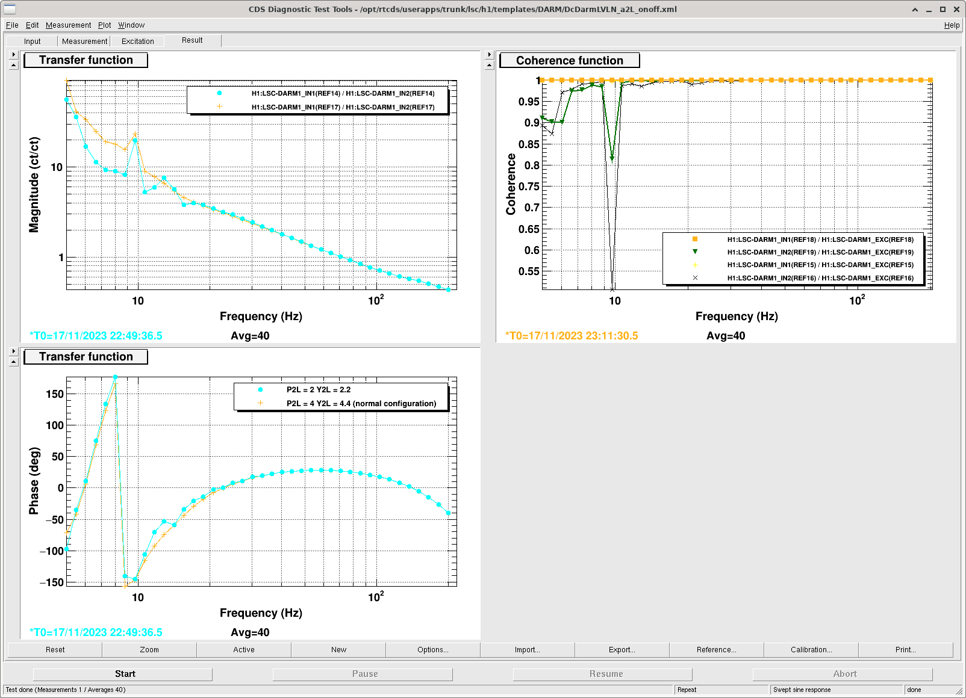Image resolution: width=966 pixels, height=698 pixels.
Task: Switch to the Excitation tab
Action: pos(138,42)
